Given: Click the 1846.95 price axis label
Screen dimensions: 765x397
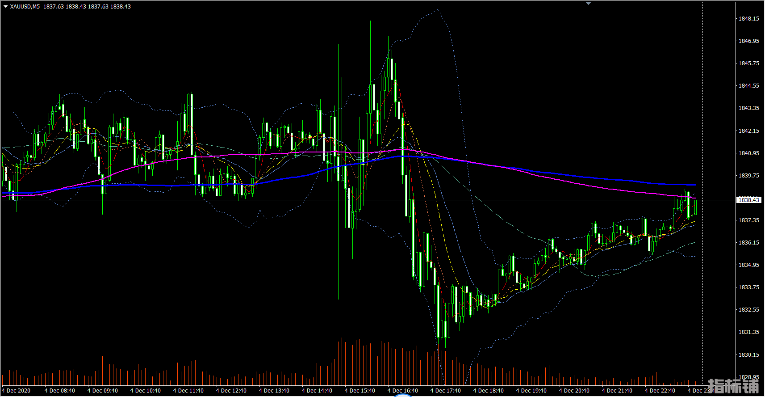Looking at the screenshot, I should coord(749,41).
